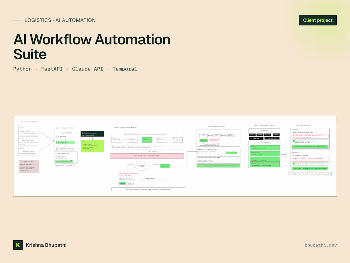Click the green checkmark in Decision 1
This screenshot has width=350, height=263.
tap(294, 141)
